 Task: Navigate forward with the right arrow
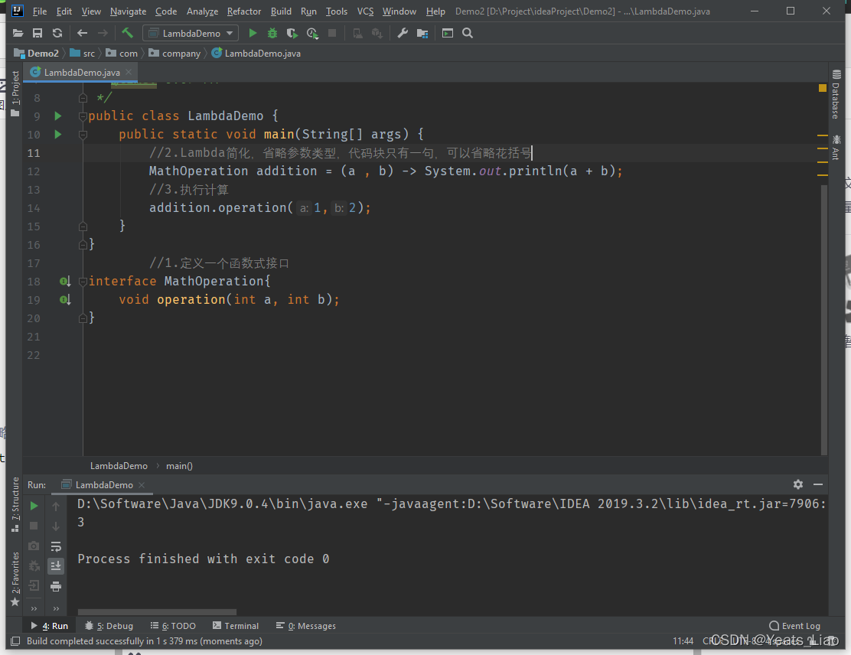(102, 33)
